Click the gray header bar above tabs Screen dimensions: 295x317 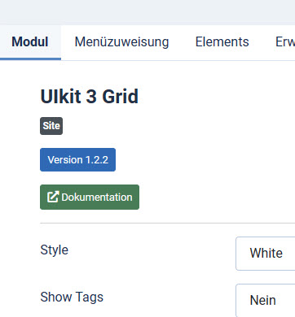[x=147, y=12]
